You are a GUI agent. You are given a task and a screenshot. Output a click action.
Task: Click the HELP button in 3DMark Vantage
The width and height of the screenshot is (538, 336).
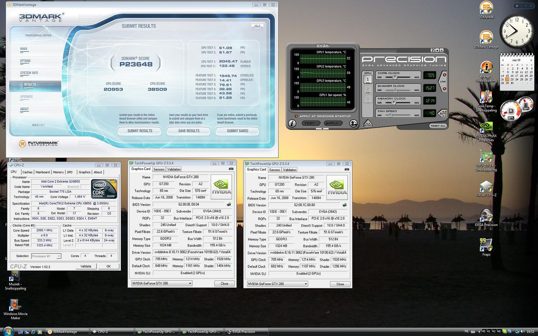tap(257, 26)
